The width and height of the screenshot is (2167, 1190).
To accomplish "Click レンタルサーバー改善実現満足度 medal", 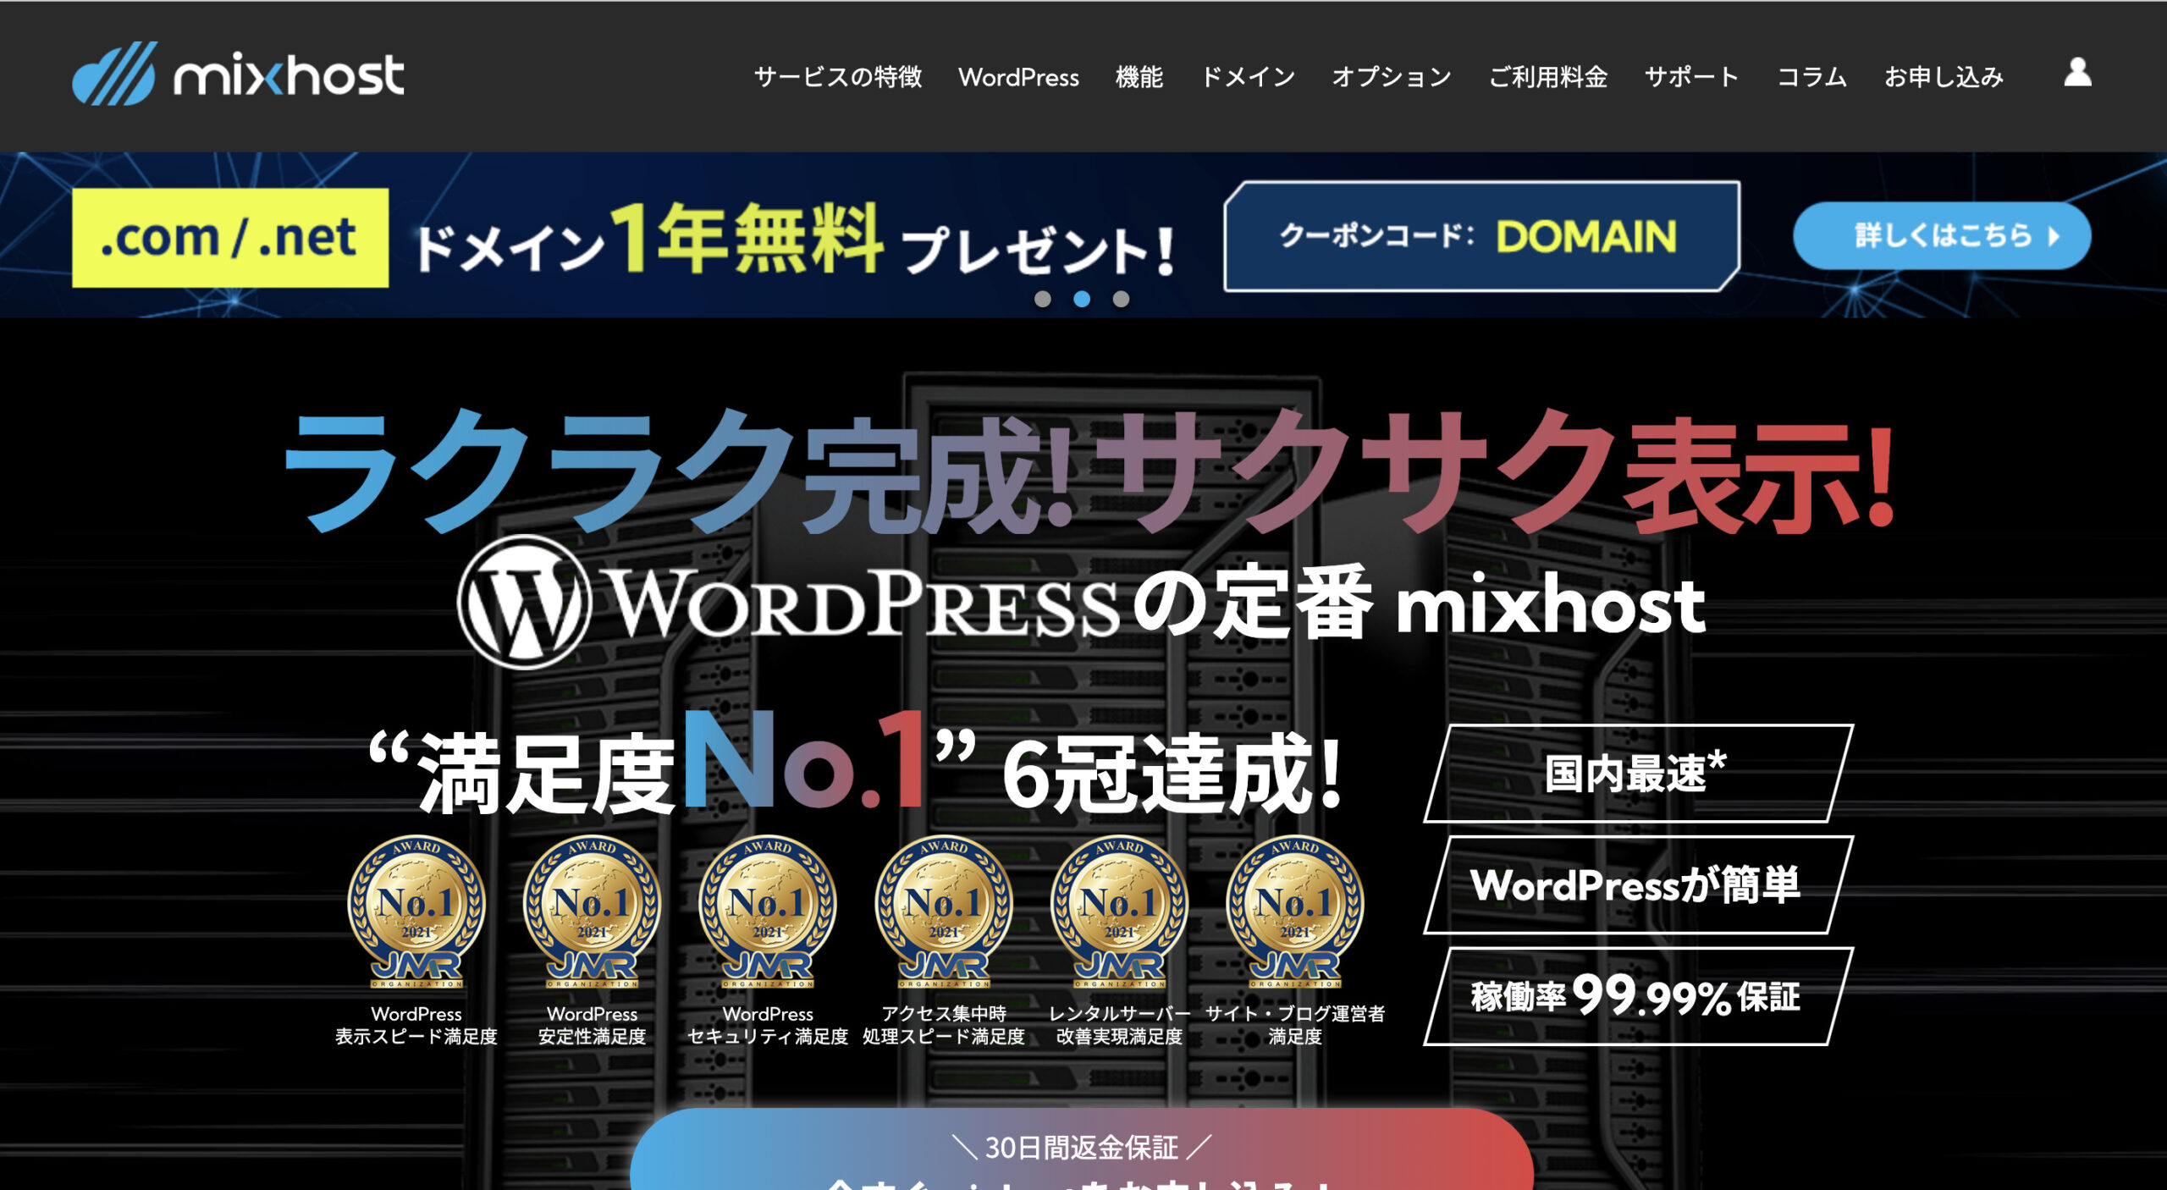I will pyautogui.click(x=1119, y=912).
